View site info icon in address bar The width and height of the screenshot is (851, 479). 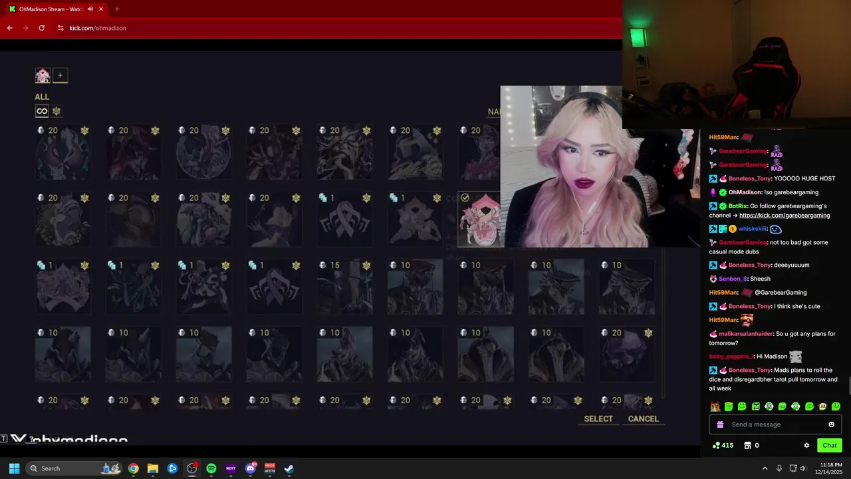tap(61, 28)
